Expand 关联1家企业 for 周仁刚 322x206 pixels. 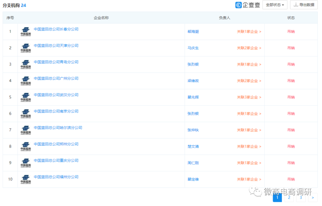point(249,163)
